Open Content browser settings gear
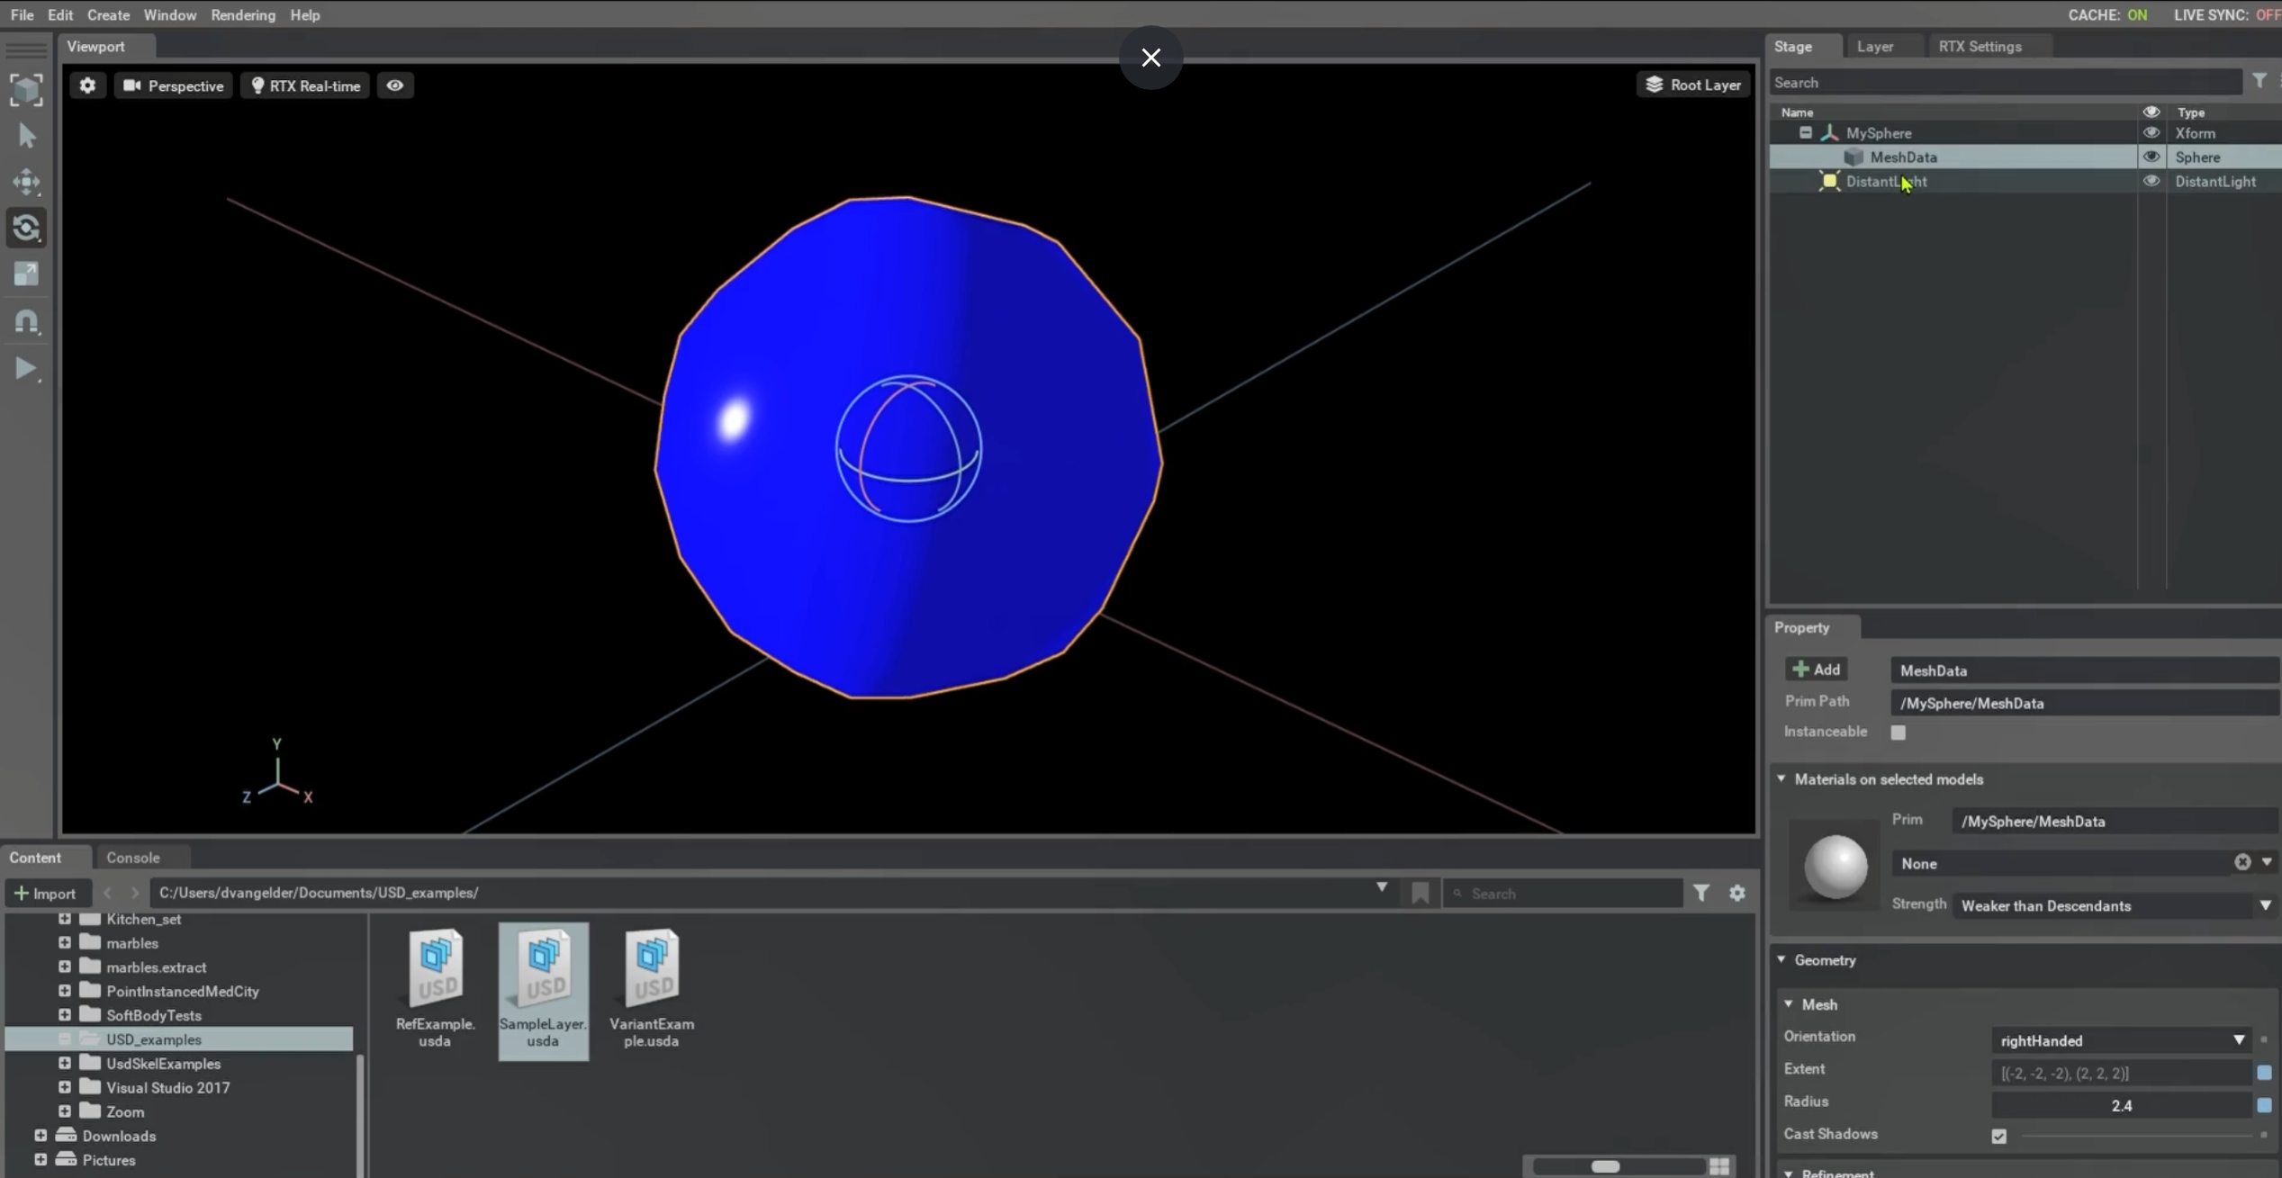Viewport: 2282px width, 1178px height. tap(1736, 893)
